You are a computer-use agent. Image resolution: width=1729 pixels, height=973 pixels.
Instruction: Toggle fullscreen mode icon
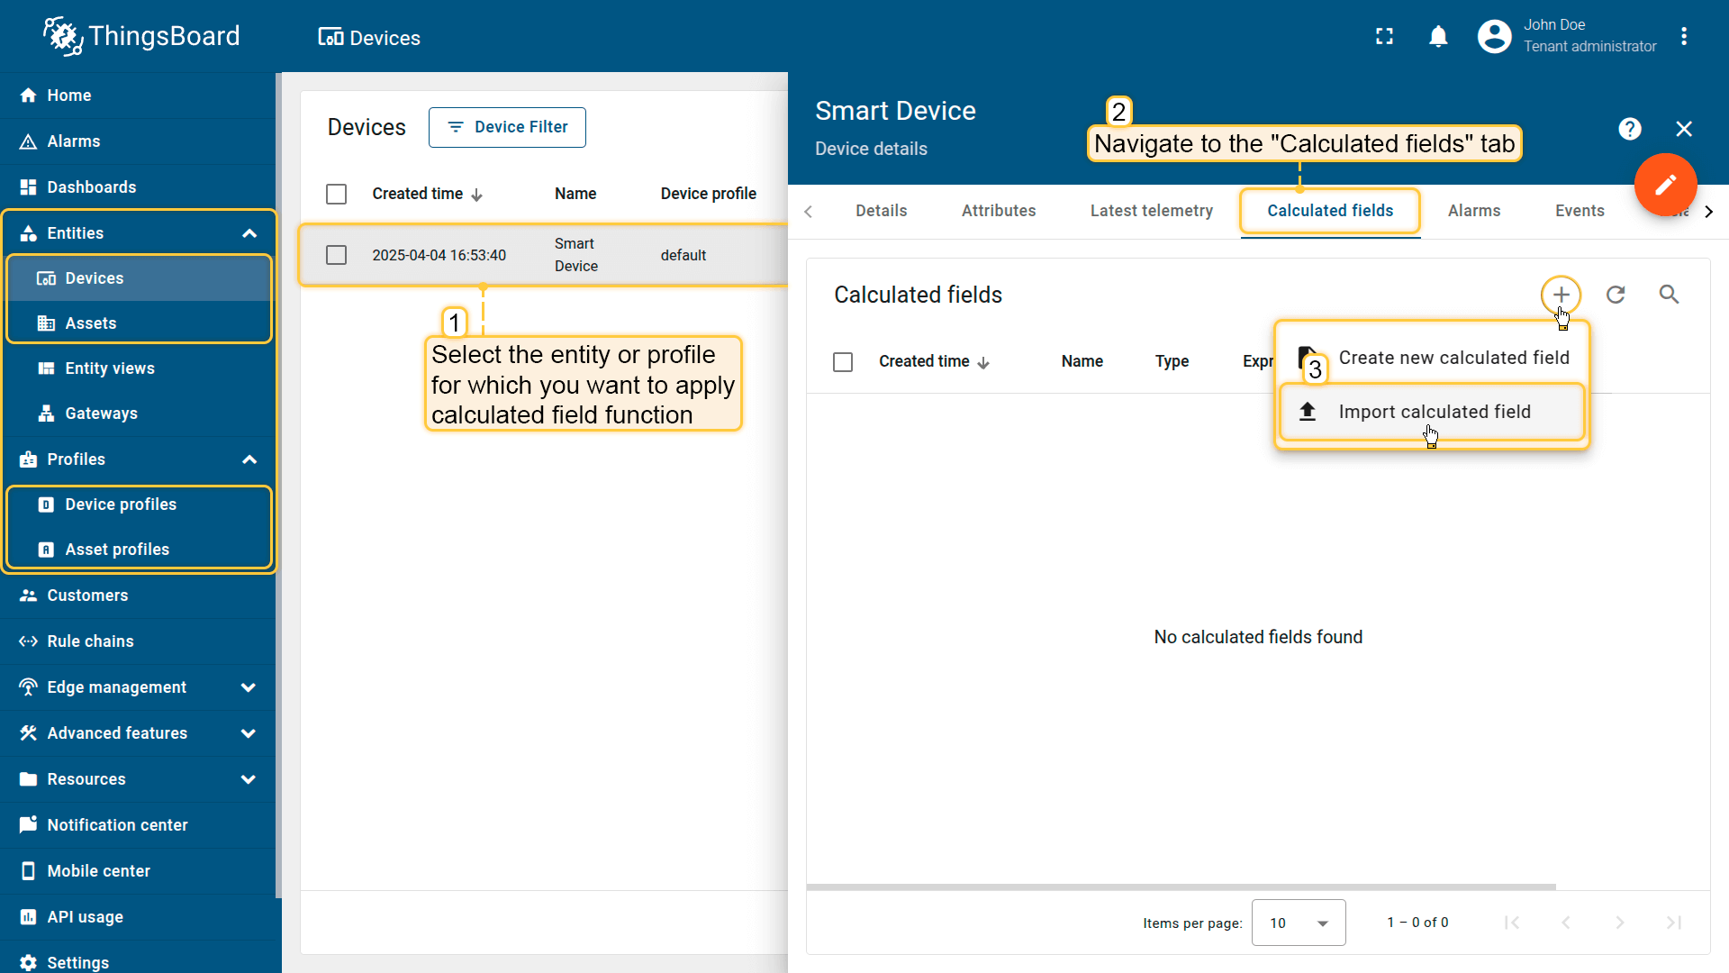[x=1384, y=36]
